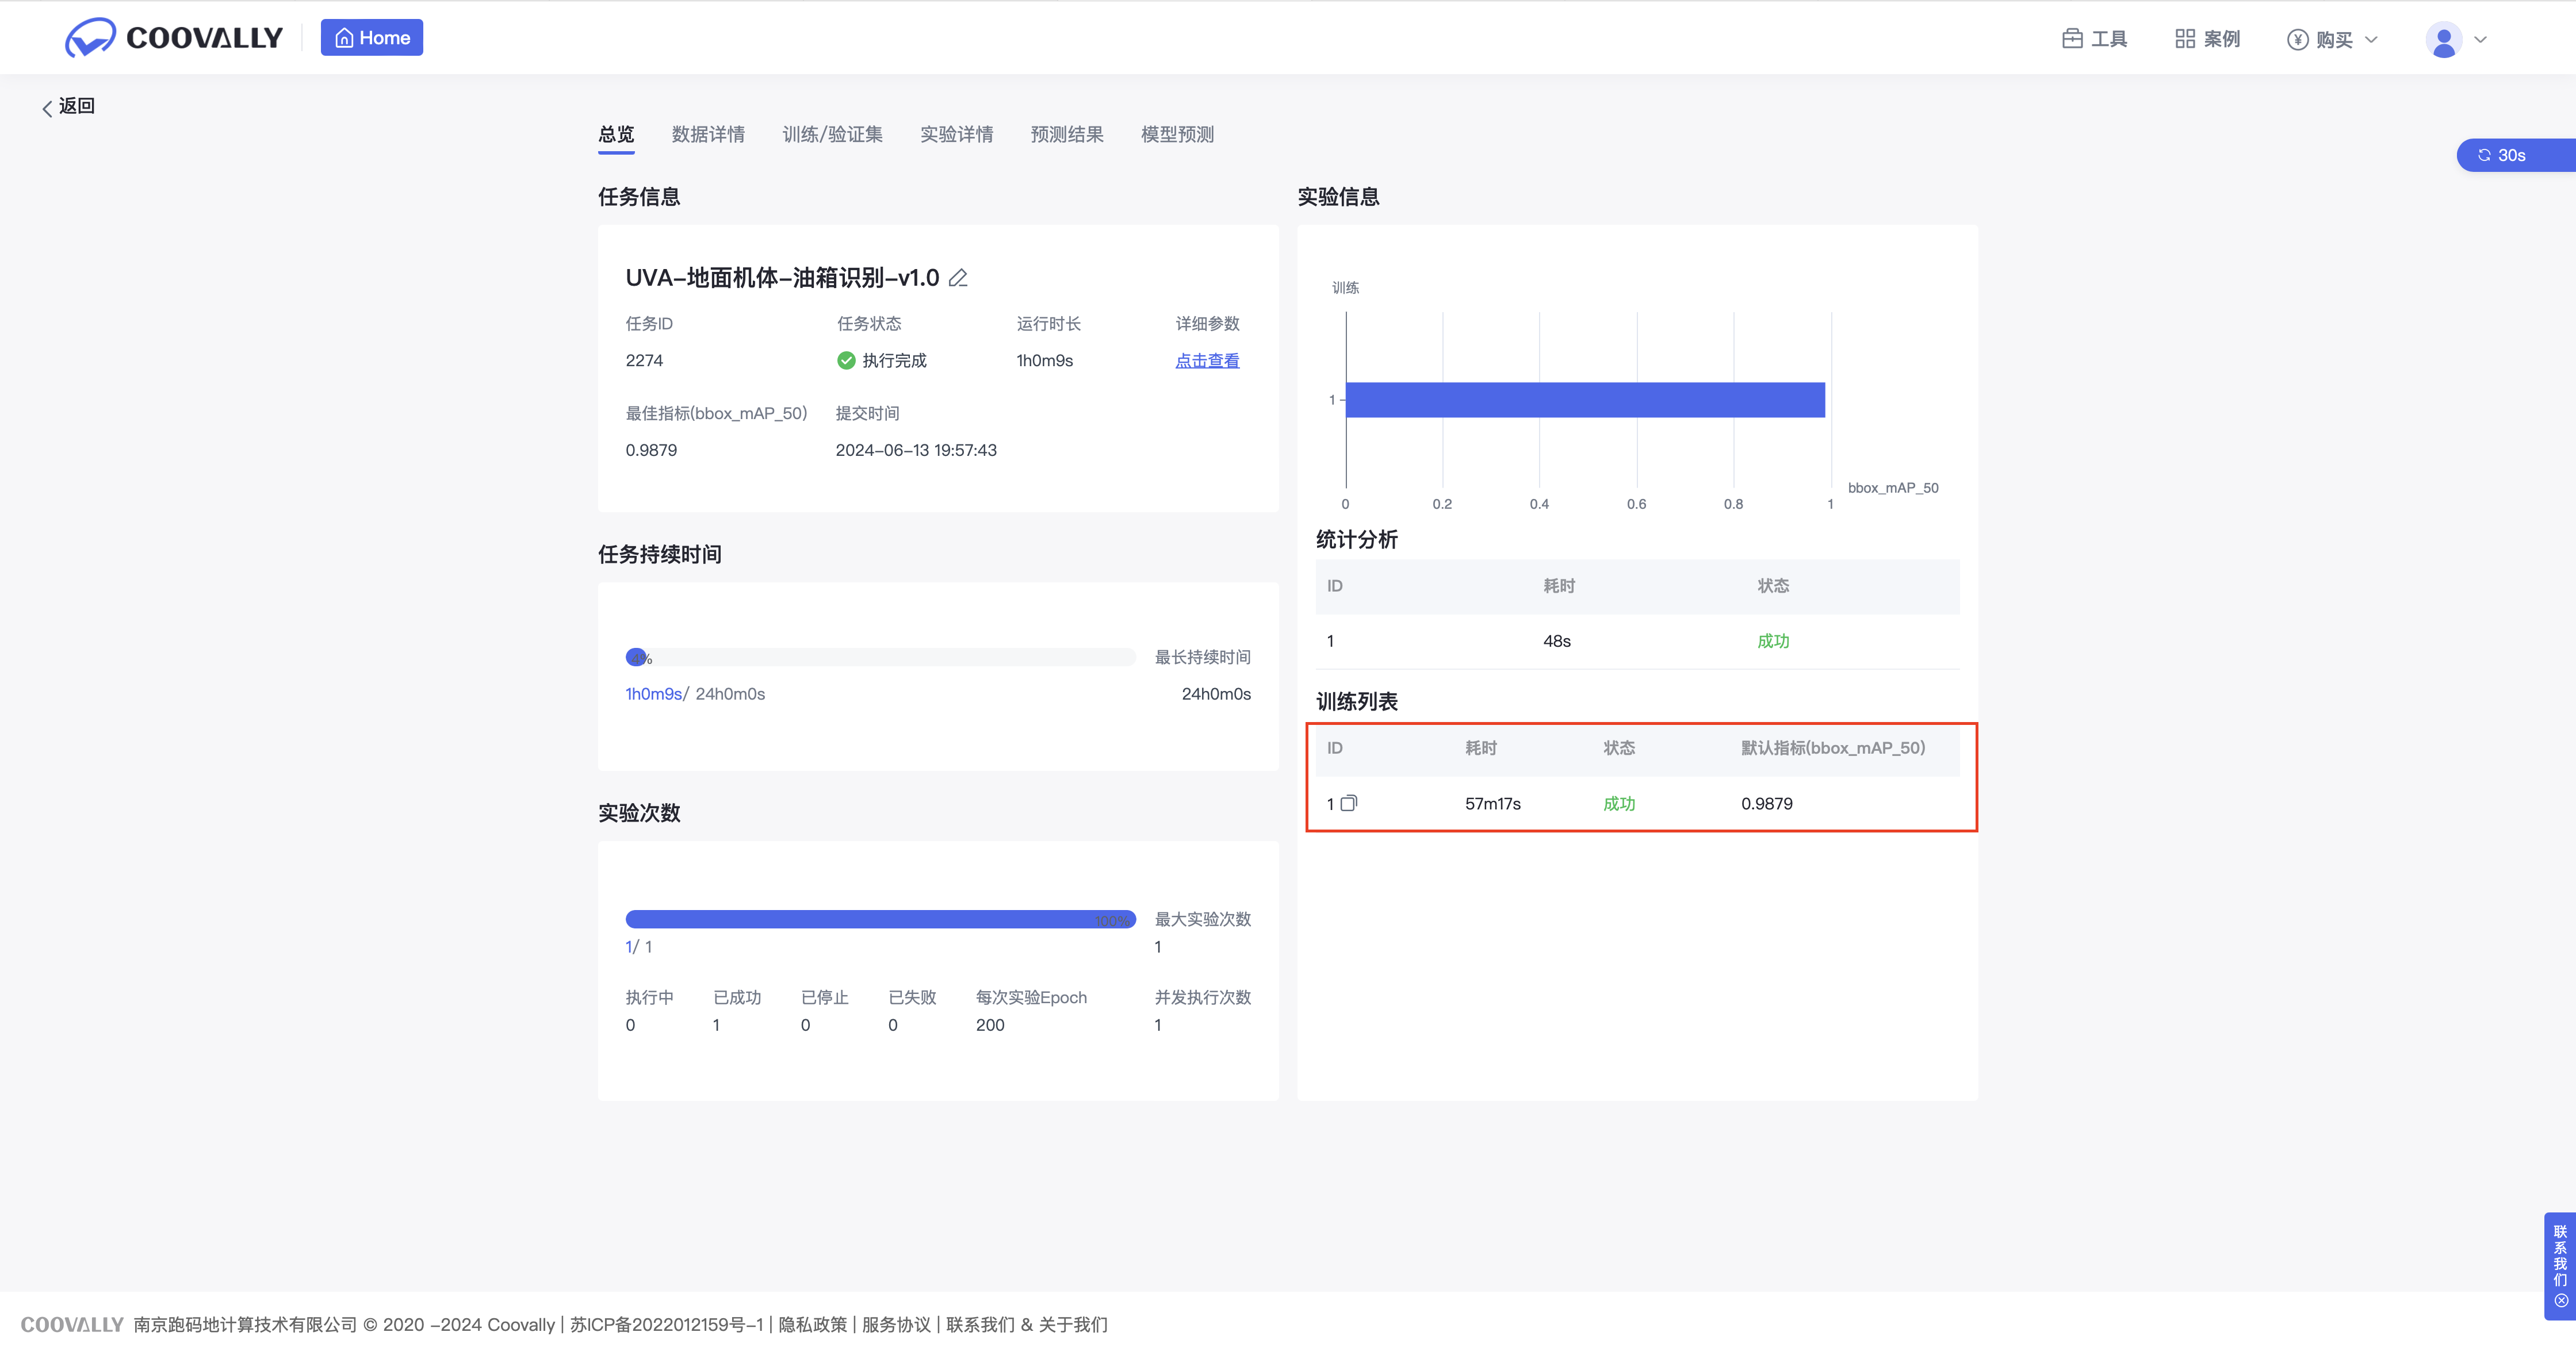Viewport: 2576px width, 1355px height.
Task: Click the Coovally logo
Action: coord(173,38)
